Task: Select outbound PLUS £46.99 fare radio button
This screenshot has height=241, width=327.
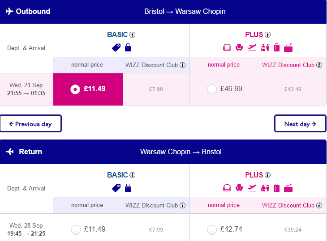Action: point(212,89)
